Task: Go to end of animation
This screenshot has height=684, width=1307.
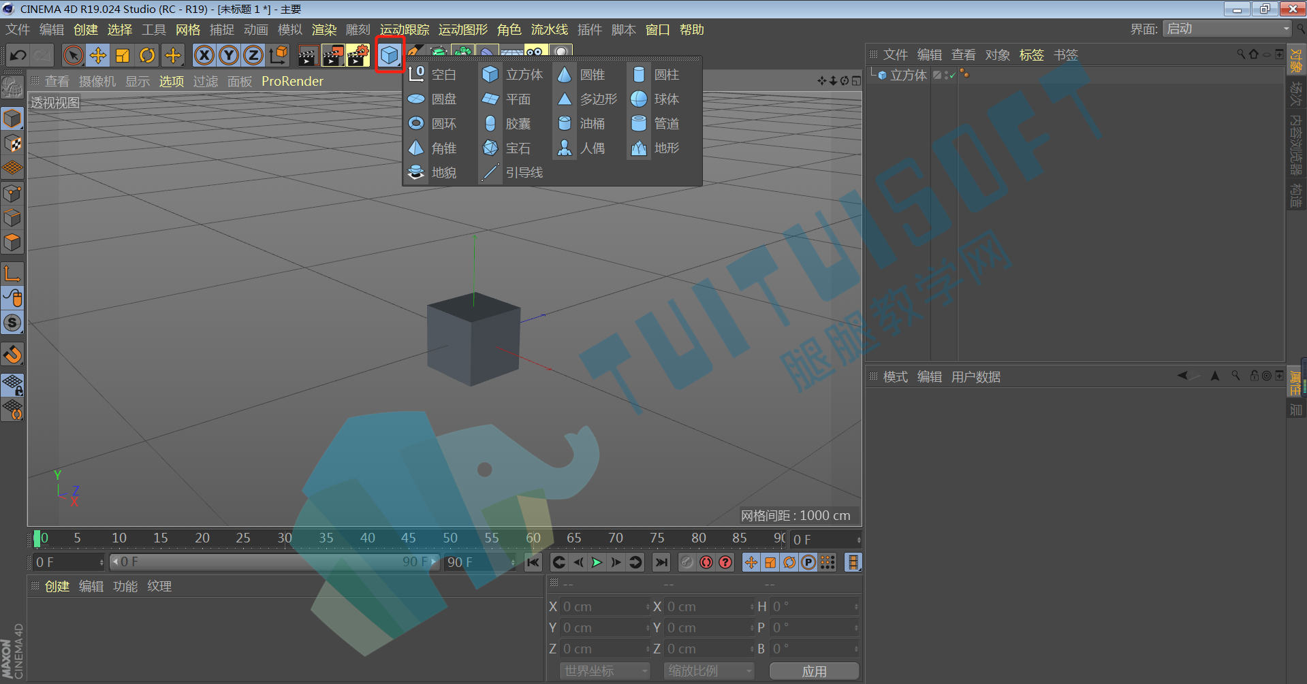Action: pyautogui.click(x=661, y=562)
